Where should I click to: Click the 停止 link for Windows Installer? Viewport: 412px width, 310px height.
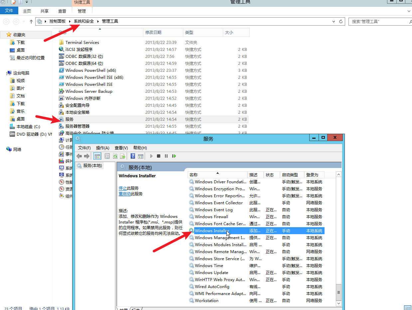pos(123,188)
